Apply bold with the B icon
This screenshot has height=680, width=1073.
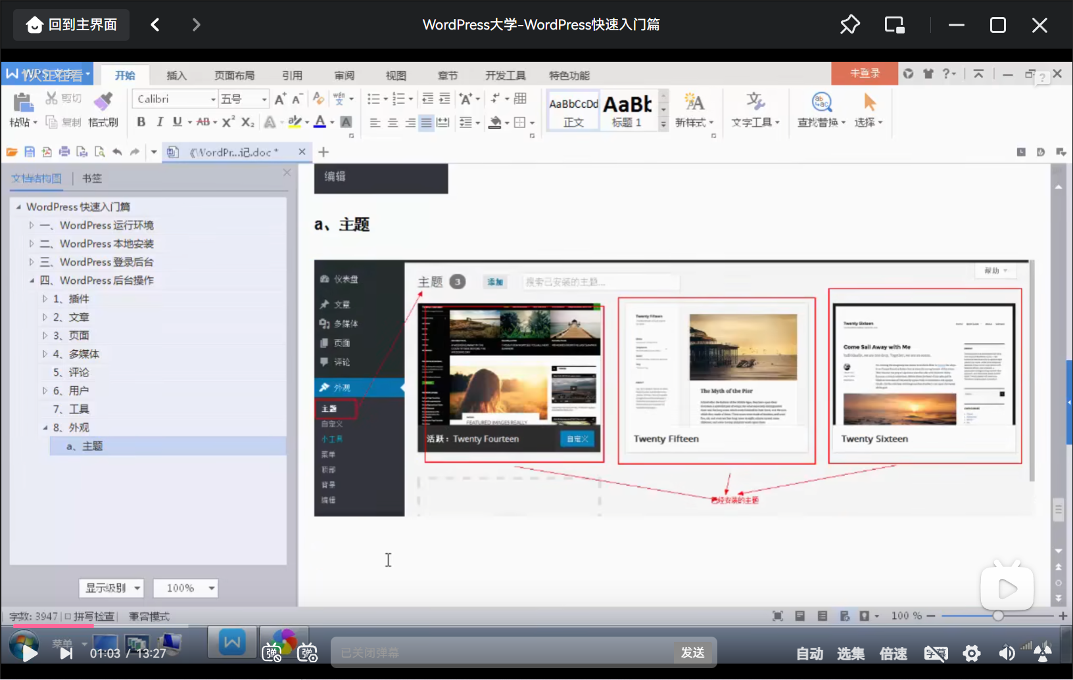141,122
